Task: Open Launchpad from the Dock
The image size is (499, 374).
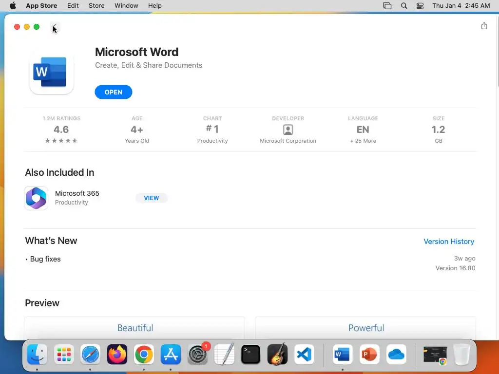Action: click(64, 355)
